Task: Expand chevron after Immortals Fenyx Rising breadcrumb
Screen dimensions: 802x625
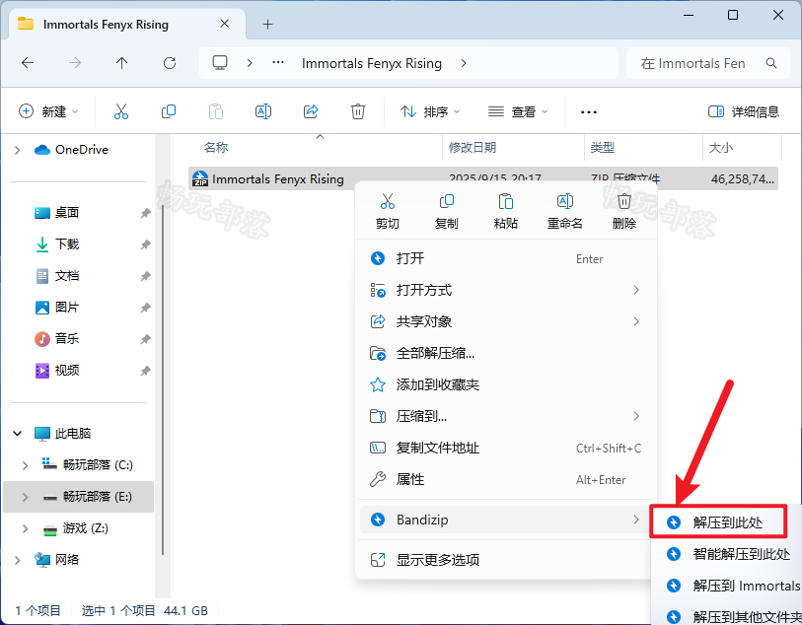Action: [464, 63]
